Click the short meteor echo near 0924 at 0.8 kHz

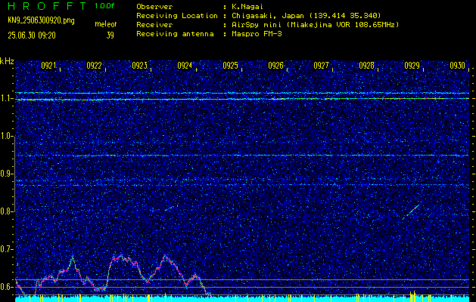click(x=170, y=208)
